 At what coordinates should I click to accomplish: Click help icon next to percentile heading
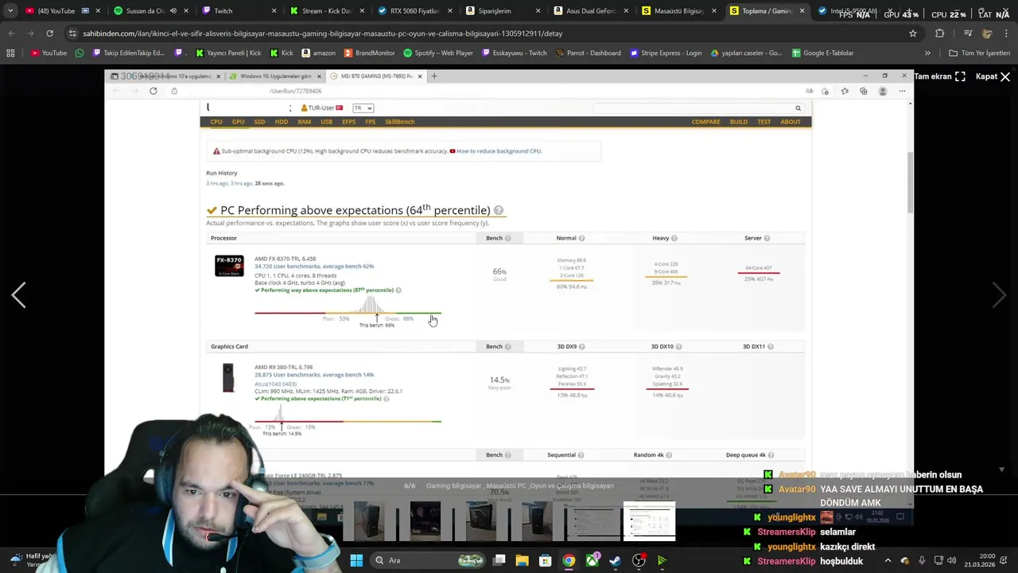pos(499,211)
